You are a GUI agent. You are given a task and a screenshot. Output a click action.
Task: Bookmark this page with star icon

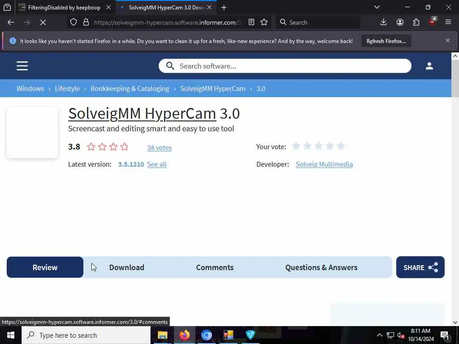[x=264, y=22]
